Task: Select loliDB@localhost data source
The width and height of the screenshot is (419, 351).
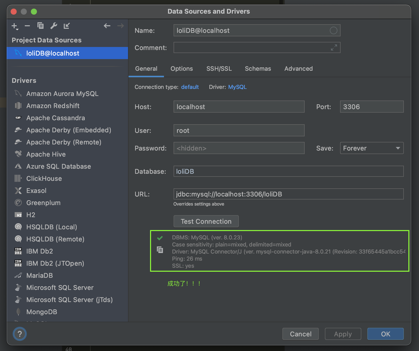Action: (67, 53)
